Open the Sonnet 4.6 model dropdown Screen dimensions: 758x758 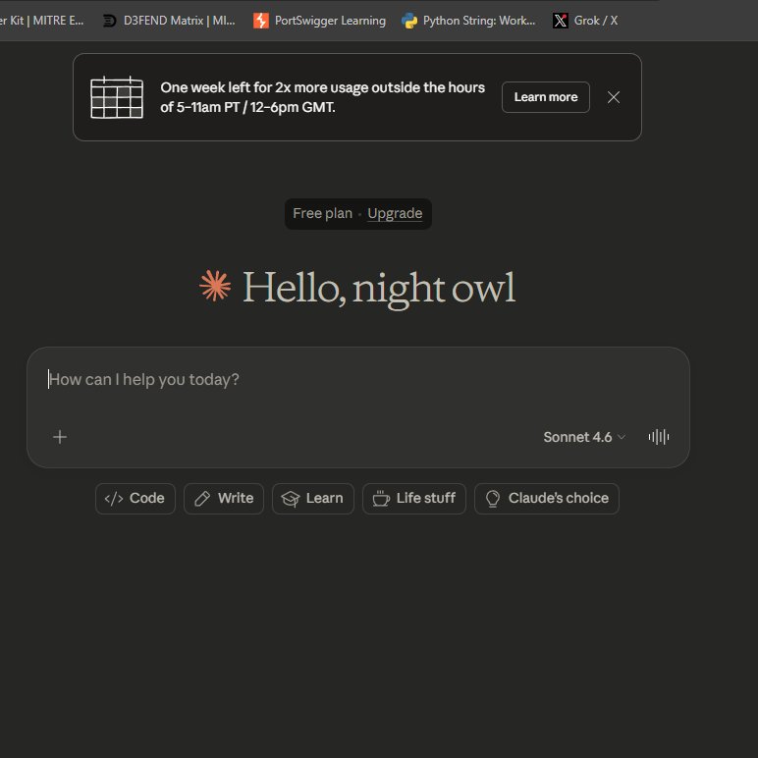click(x=584, y=437)
